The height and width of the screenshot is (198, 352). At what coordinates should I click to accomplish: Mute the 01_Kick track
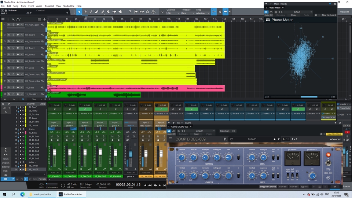9,25
